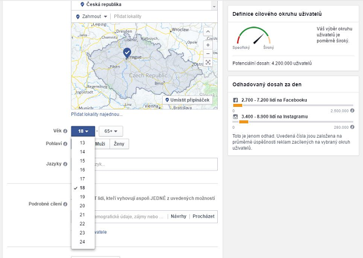
Task: Click the map zoom in plus button
Action: point(208,45)
